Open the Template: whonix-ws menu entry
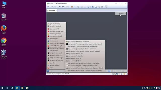This screenshot has width=161, height=90. [56, 60]
